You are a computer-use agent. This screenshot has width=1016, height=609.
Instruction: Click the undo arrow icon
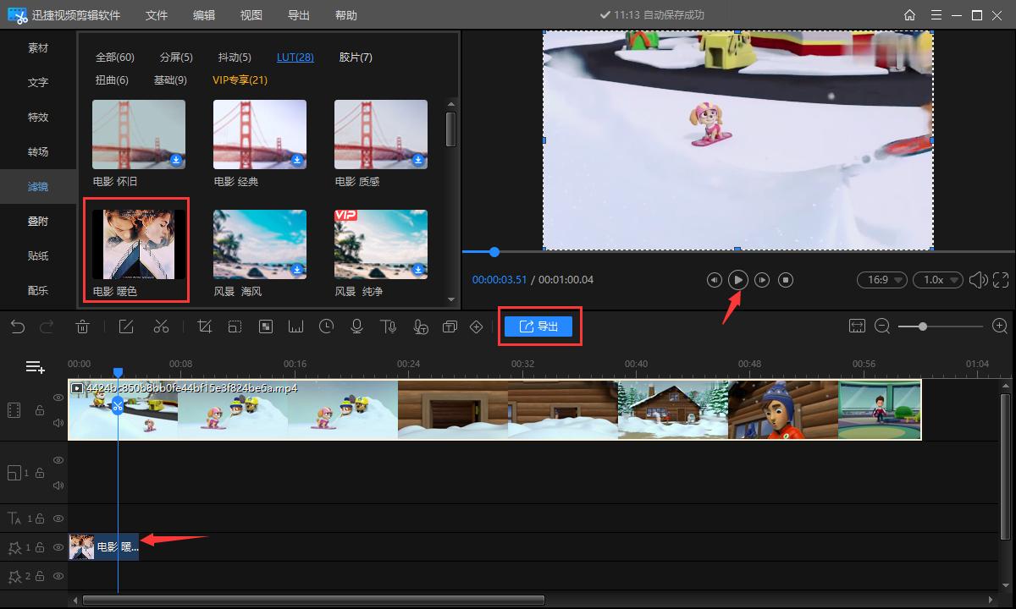pyautogui.click(x=18, y=326)
